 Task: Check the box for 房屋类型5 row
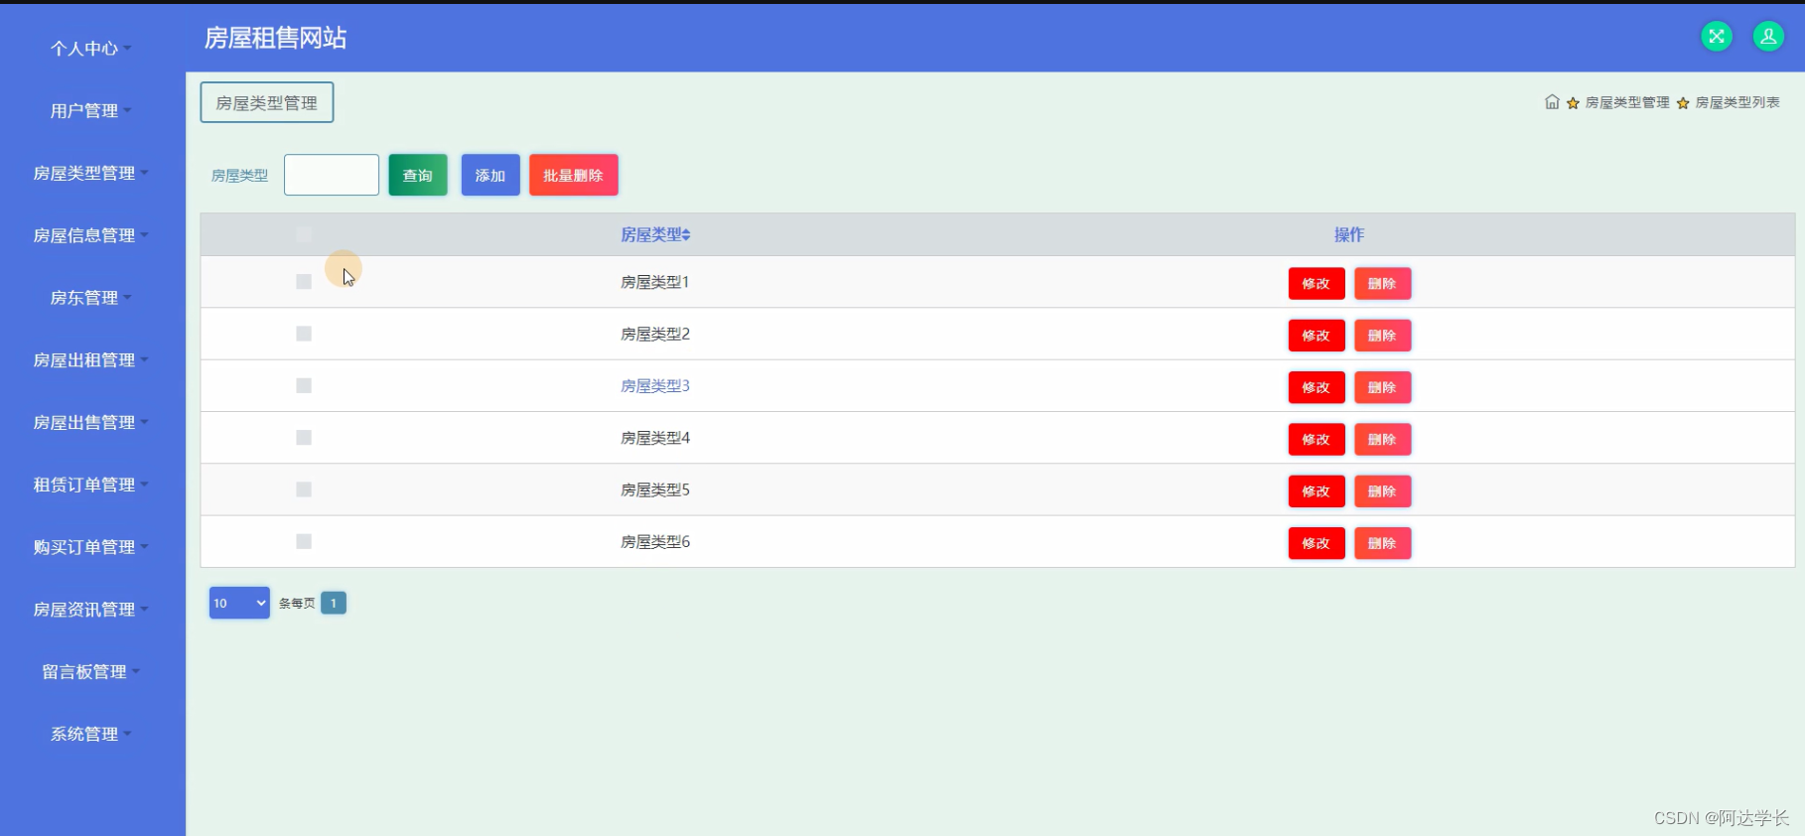pyautogui.click(x=304, y=489)
